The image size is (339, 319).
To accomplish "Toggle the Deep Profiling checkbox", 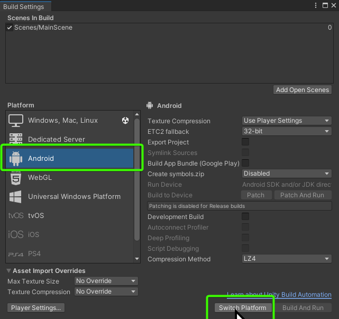I will point(245,238).
